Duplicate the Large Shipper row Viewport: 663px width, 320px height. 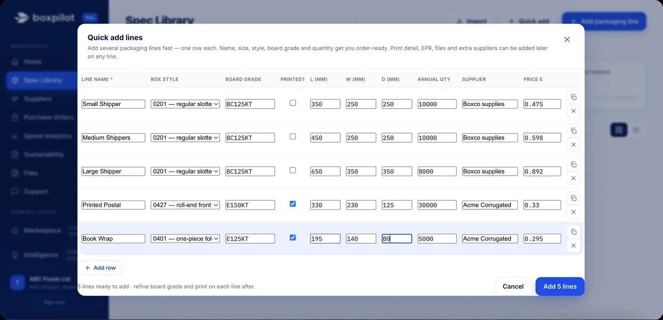pos(573,164)
